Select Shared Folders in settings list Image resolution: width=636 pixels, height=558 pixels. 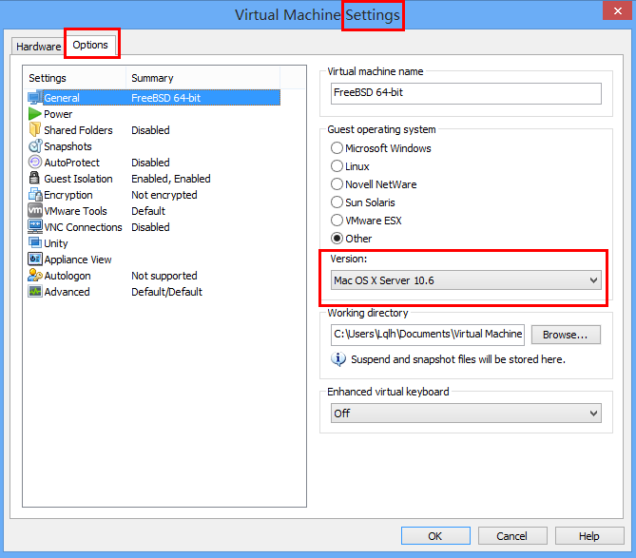(x=154, y=130)
